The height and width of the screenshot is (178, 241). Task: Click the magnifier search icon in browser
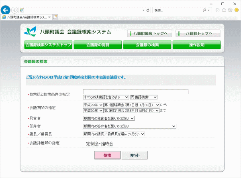coord(204,10)
